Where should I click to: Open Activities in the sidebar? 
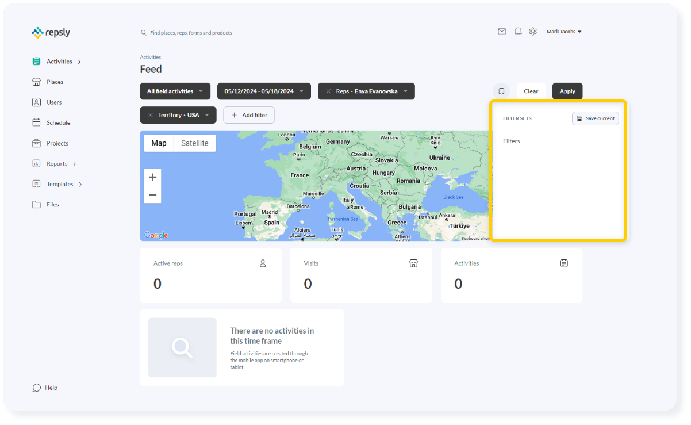point(59,62)
